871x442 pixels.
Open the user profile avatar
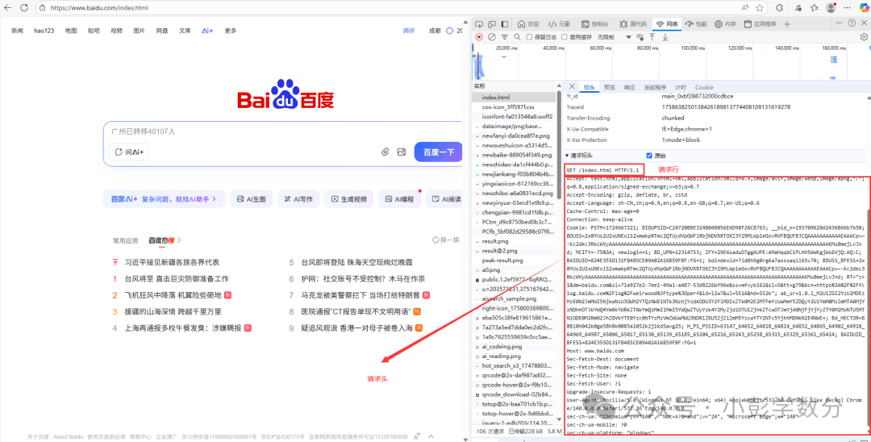[831, 8]
